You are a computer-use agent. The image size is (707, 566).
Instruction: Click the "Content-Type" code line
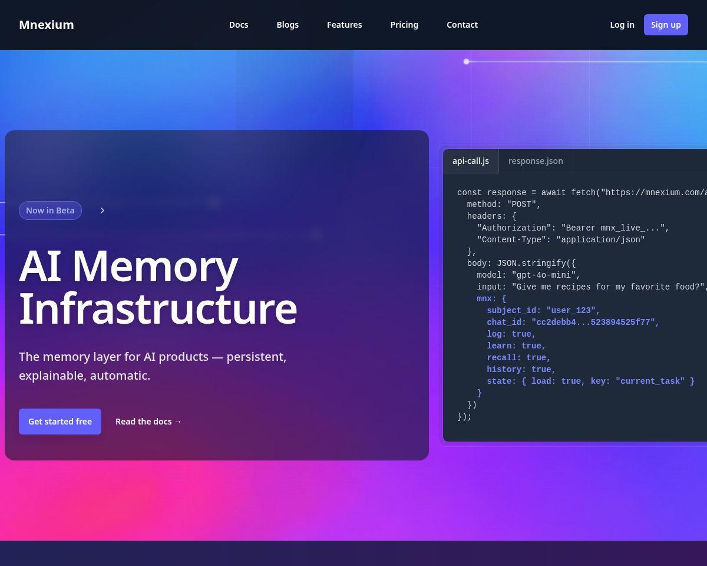[561, 239]
